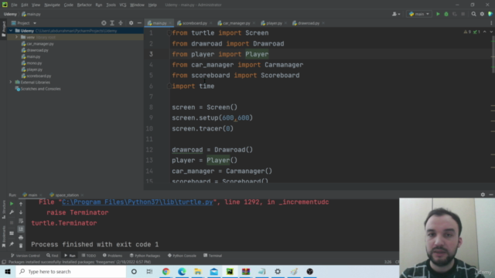Expand the venv folder in project tree
The height and width of the screenshot is (278, 495).
[16, 37]
